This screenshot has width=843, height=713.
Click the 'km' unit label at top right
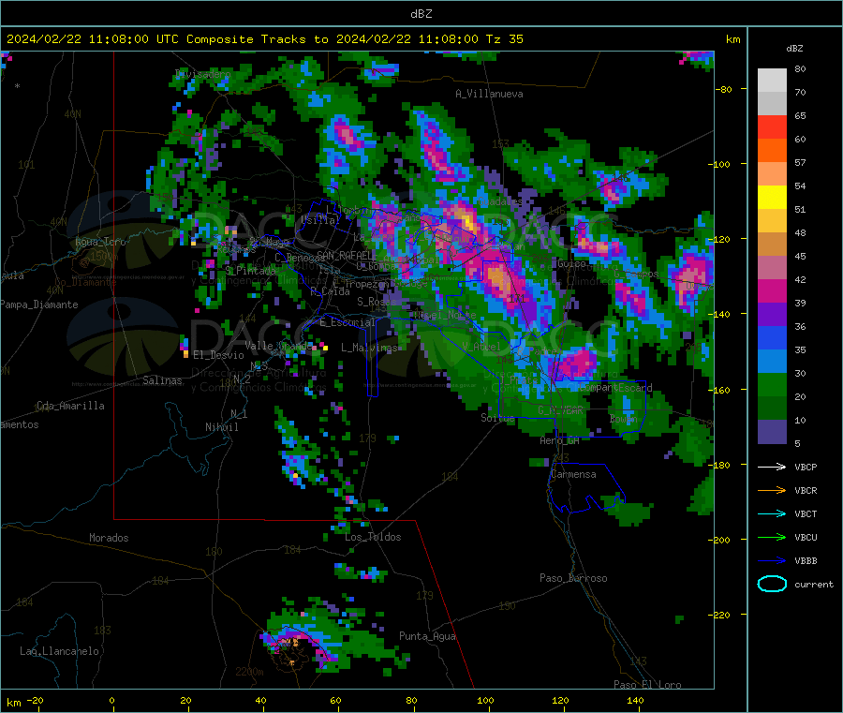732,39
